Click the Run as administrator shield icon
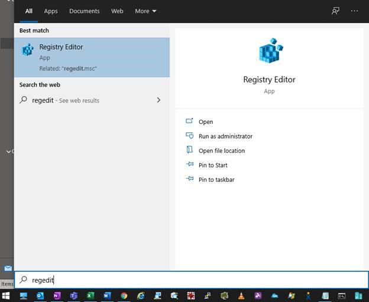This screenshot has width=369, height=302. (189, 136)
